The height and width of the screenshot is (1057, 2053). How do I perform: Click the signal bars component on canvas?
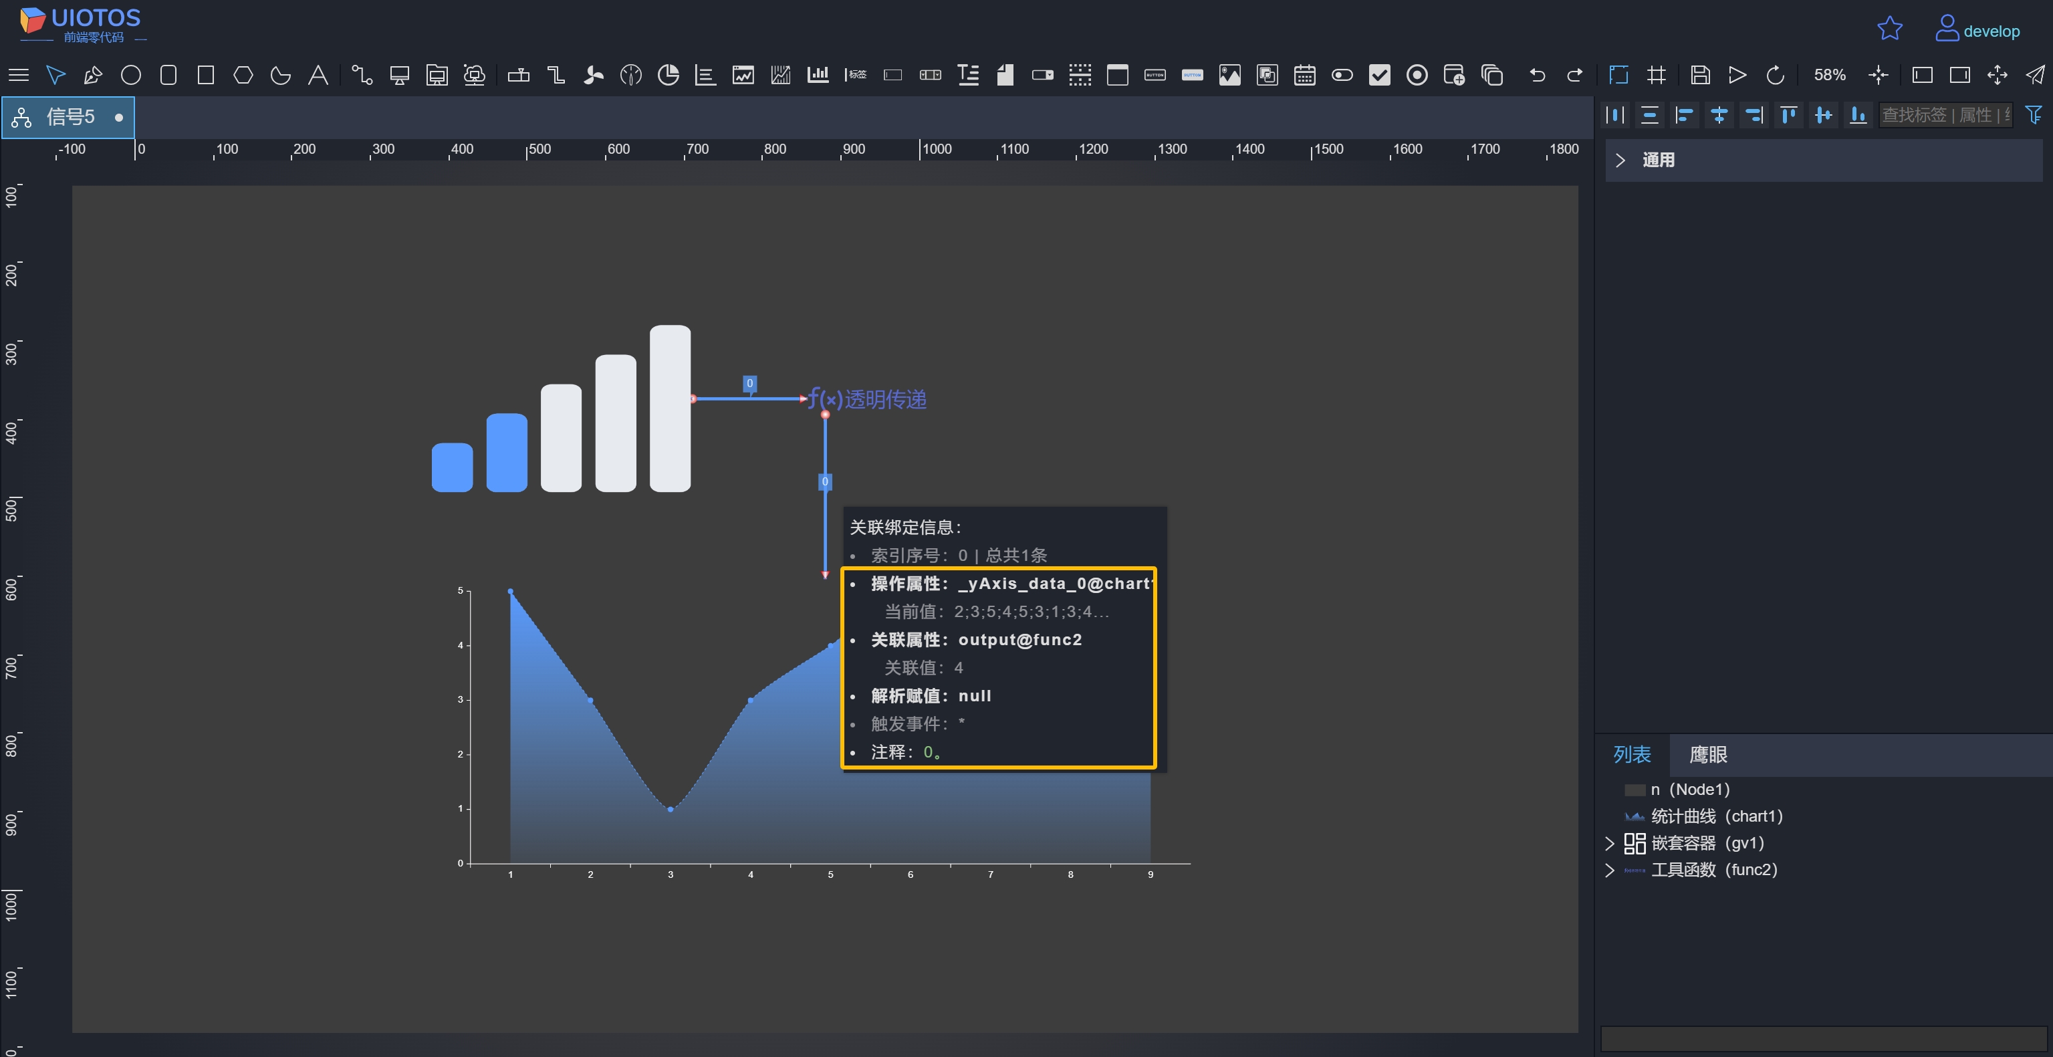(561, 408)
